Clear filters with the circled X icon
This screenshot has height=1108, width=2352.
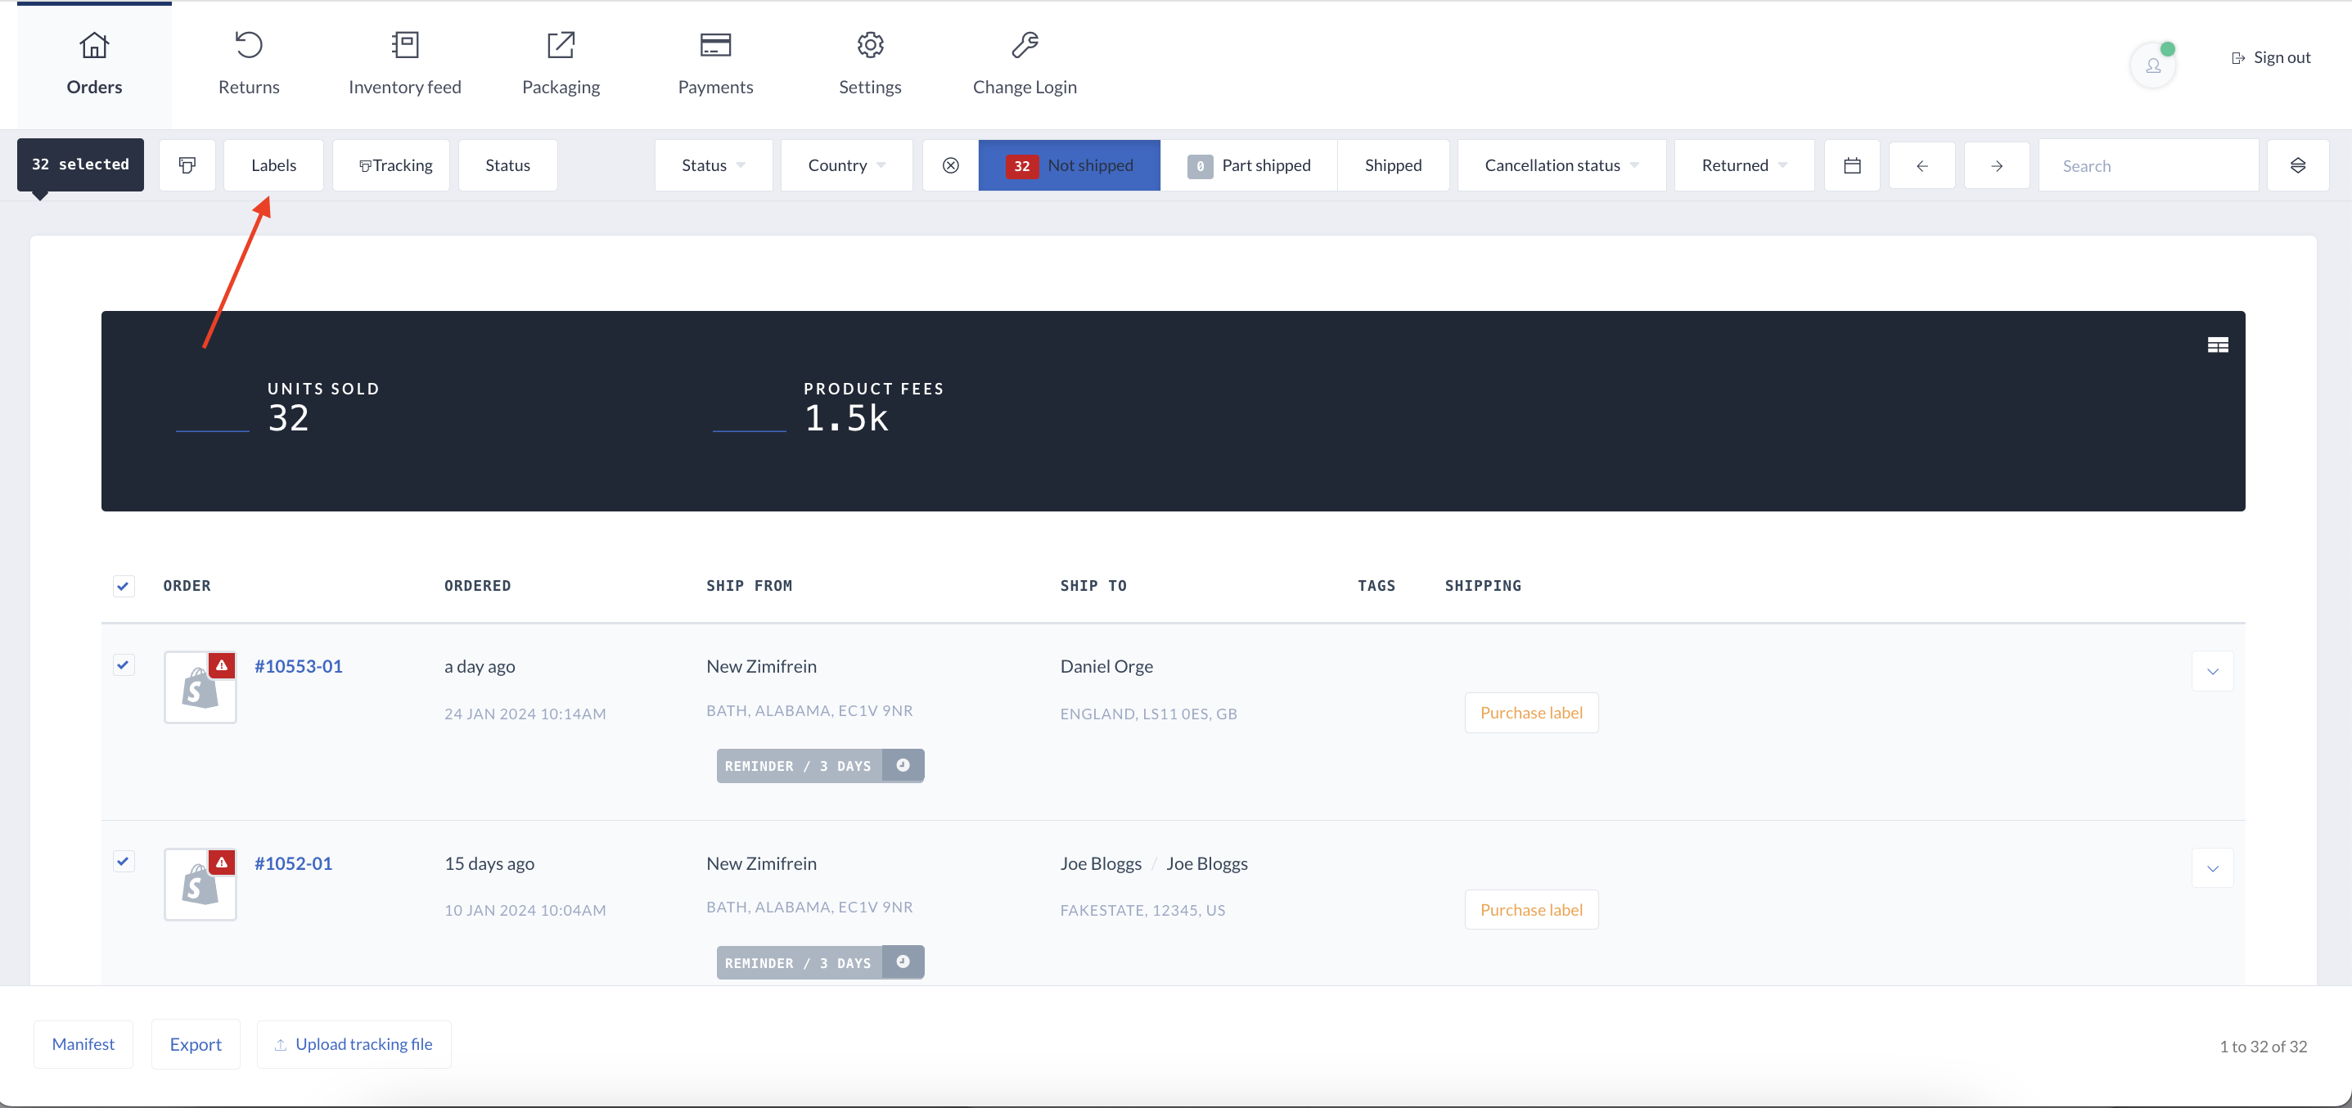[x=950, y=165]
